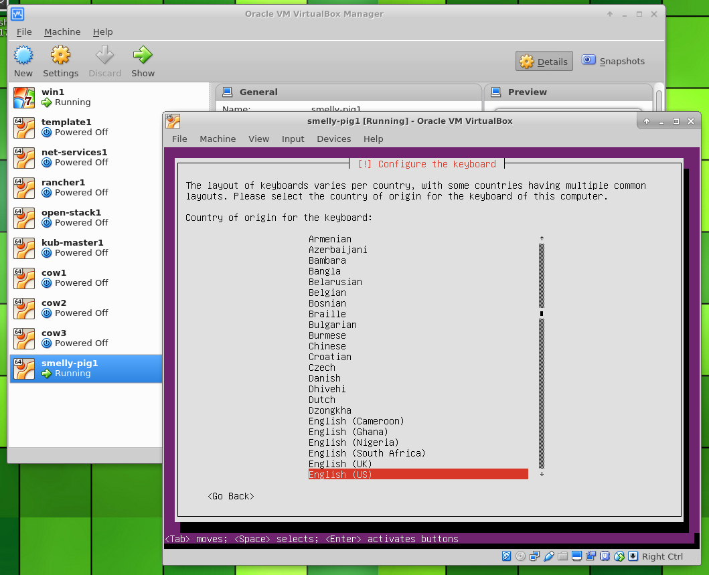Viewport: 709px width, 575px height.
Task: Select the cow3 VM in the Manager list
Action: click(x=86, y=338)
